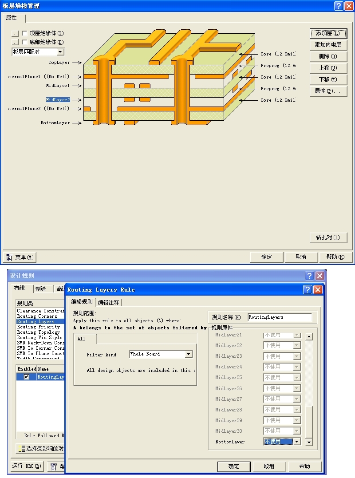Select the highlighted MidLayer2 label
This screenshot has width=355, height=478.
point(58,100)
